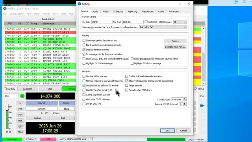The width and height of the screenshot is (252, 142).
Task: Click the Tx watchdog minutes stepper
Action: (185, 99)
